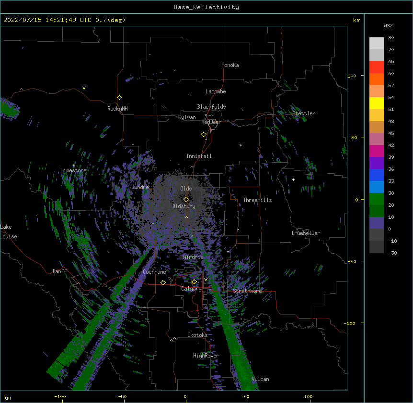Click the yellow diamond marker above RockyMH

[x=120, y=98]
